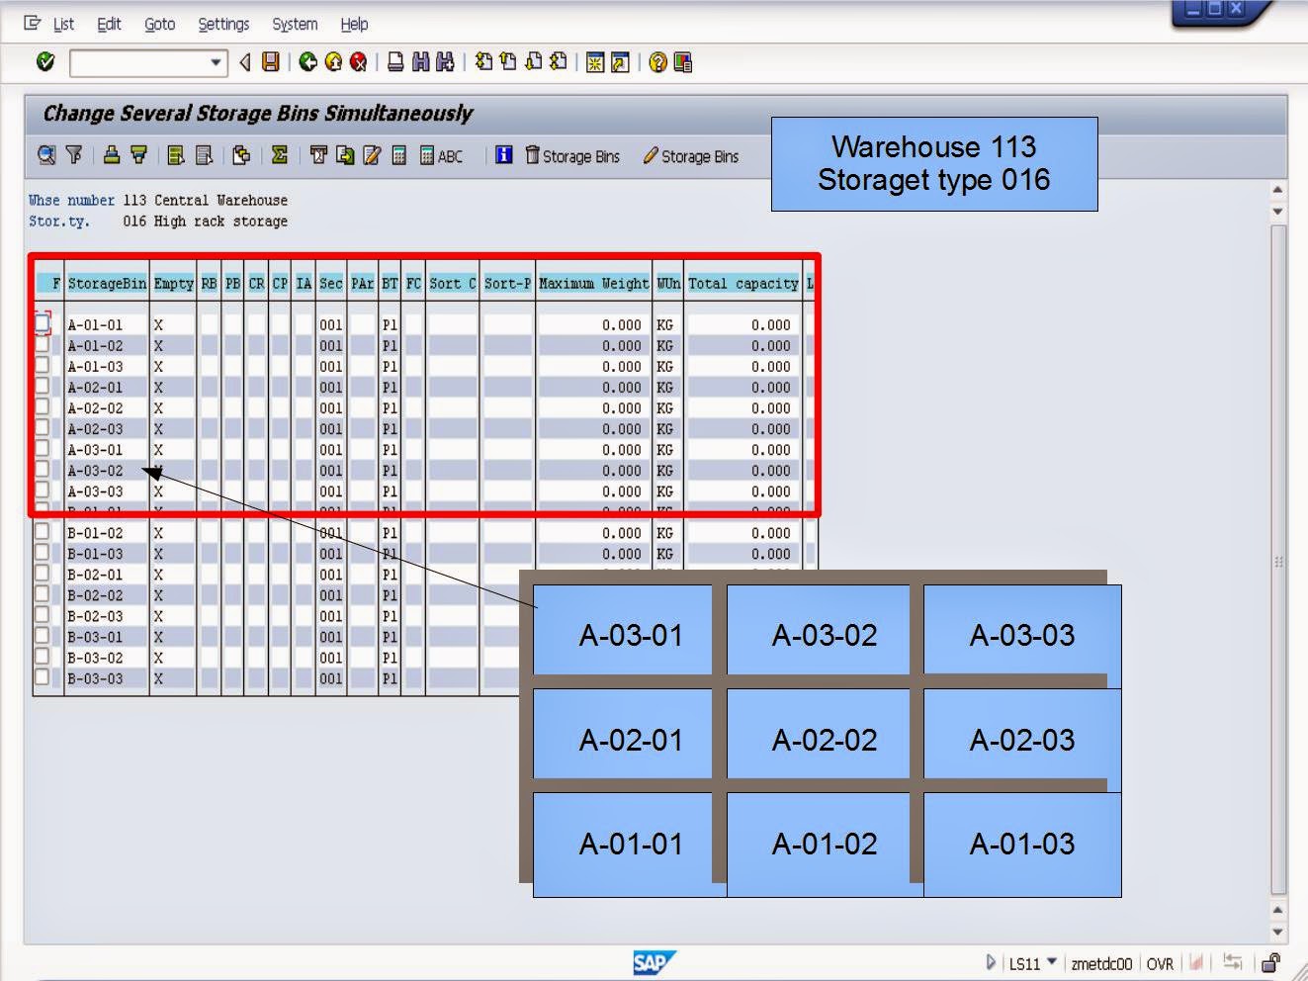The height and width of the screenshot is (981, 1308).
Task: Toggle OVR mode in the status bar
Action: tap(1161, 963)
